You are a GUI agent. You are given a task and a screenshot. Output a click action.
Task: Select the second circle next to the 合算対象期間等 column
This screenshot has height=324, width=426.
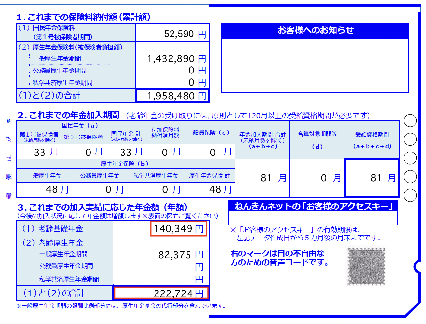[410, 139]
